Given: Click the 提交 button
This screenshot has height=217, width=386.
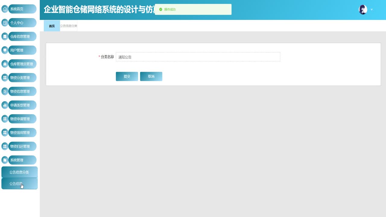Looking at the screenshot, I should (127, 77).
